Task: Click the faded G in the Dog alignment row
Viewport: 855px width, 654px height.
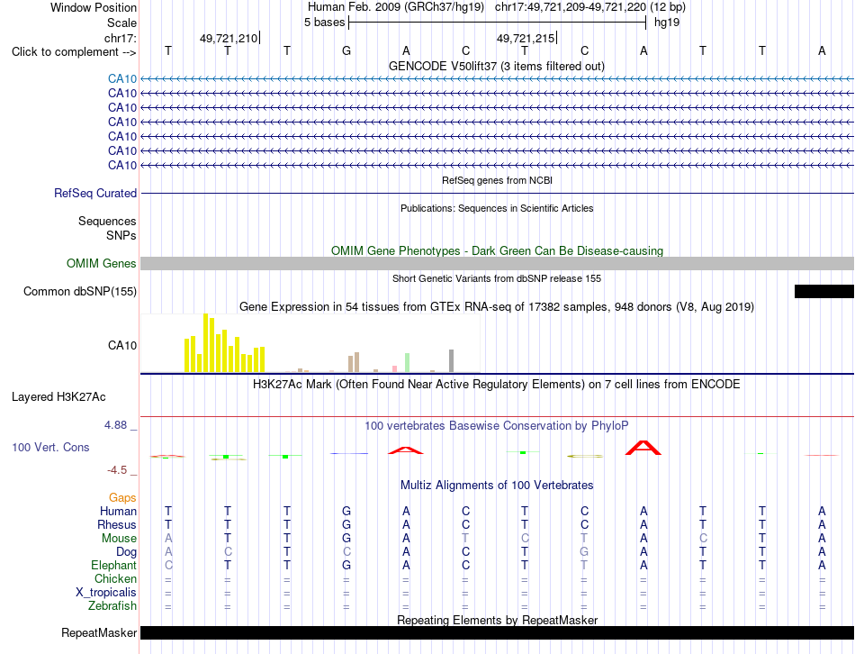Action: tap(584, 552)
